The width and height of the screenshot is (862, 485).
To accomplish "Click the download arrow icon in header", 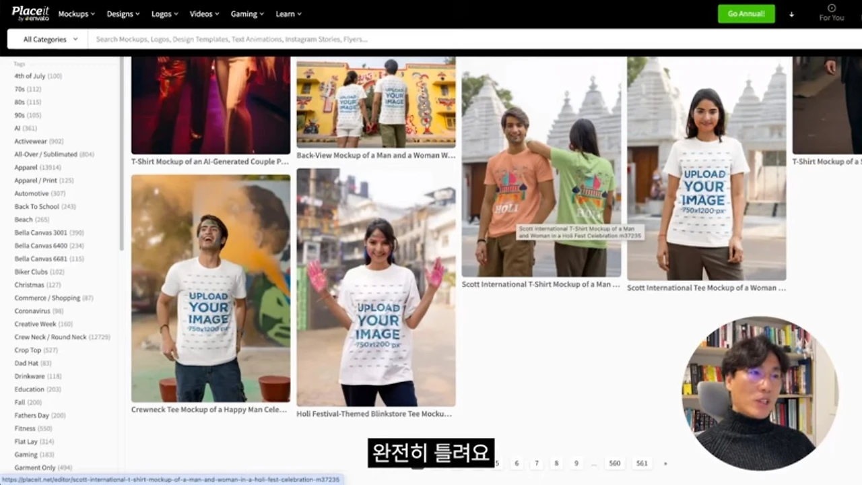I will click(x=791, y=14).
